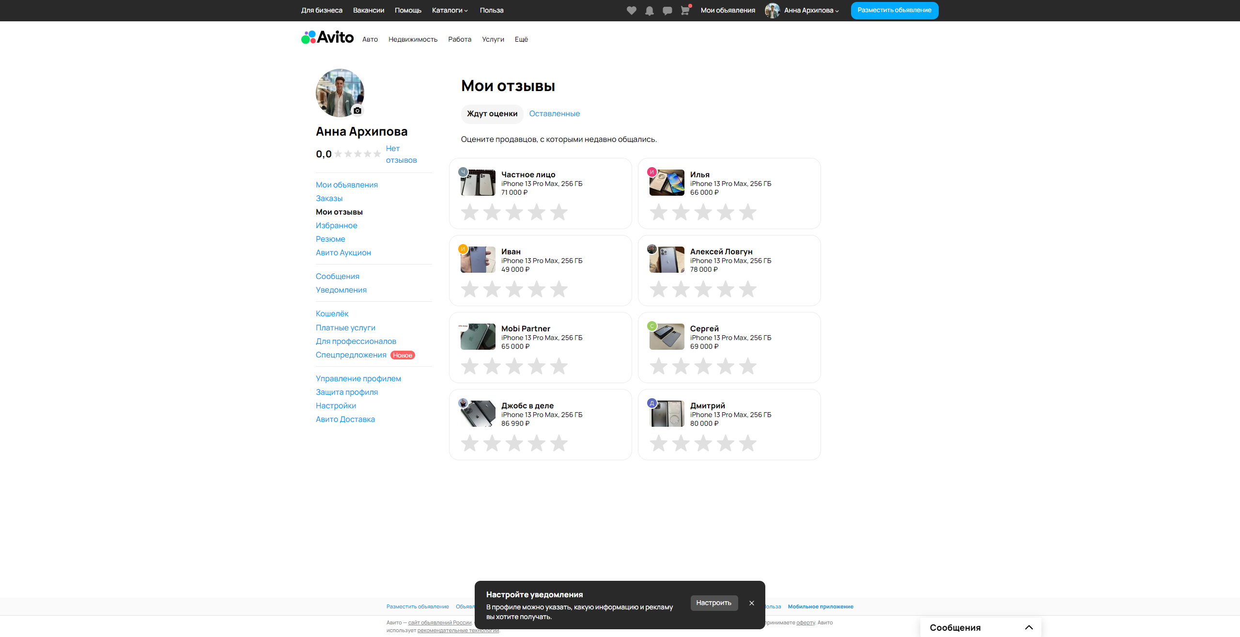
Task: Rate Mobi Partner with second star
Action: coord(492,366)
